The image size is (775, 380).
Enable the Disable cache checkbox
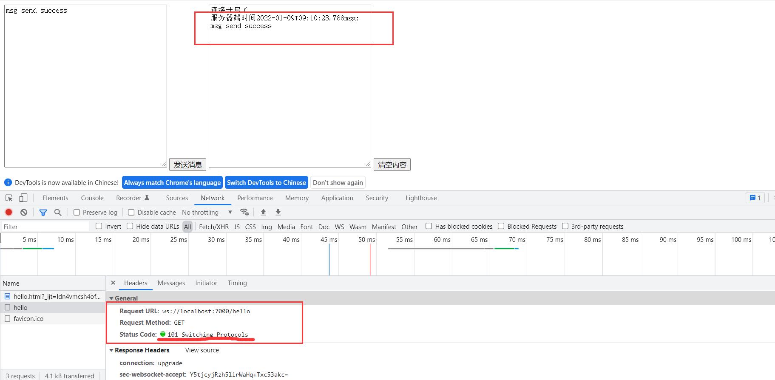[131, 212]
